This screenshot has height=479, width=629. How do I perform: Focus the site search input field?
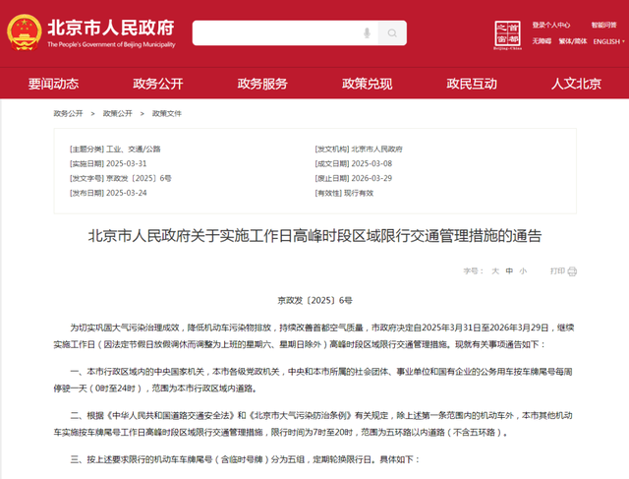[277, 32]
